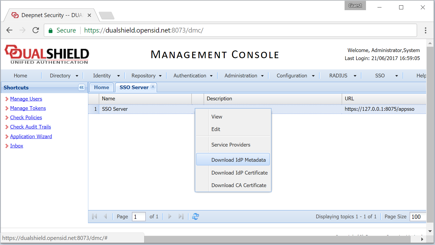
Task: Click the Guest profile button
Action: pos(355,6)
